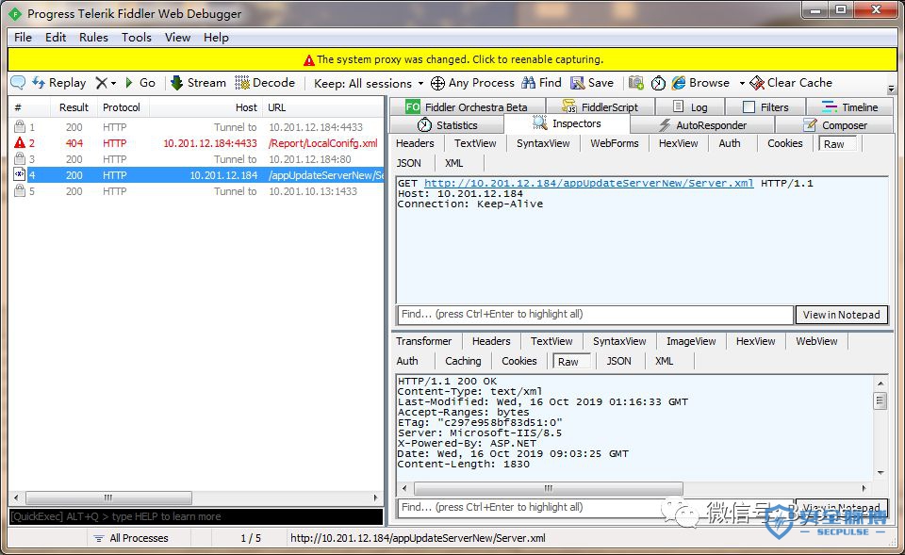The image size is (905, 555).
Task: Select request Headers inspector tab
Action: pyautogui.click(x=415, y=143)
